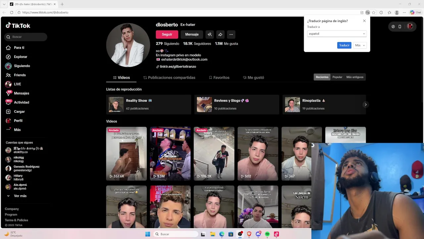Open the Me gustó tab
Viewport: 424px width, 239px height.
pyautogui.click(x=253, y=78)
